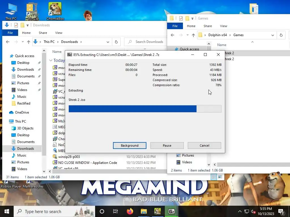Viewport: 290px width, 217px height.
Task: Open Home tab in Games window
Action: pos(191,26)
